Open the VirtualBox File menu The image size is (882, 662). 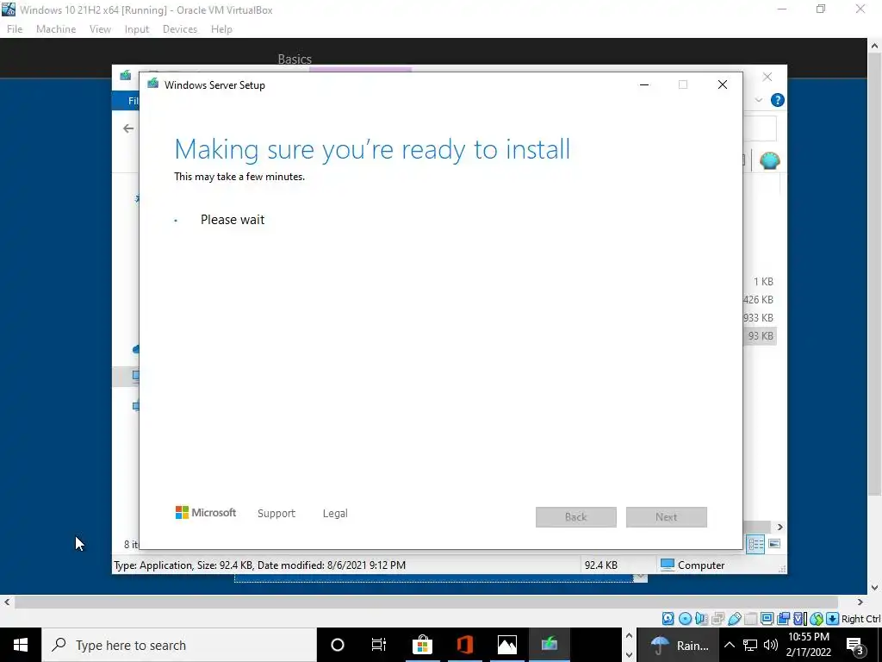coord(15,29)
